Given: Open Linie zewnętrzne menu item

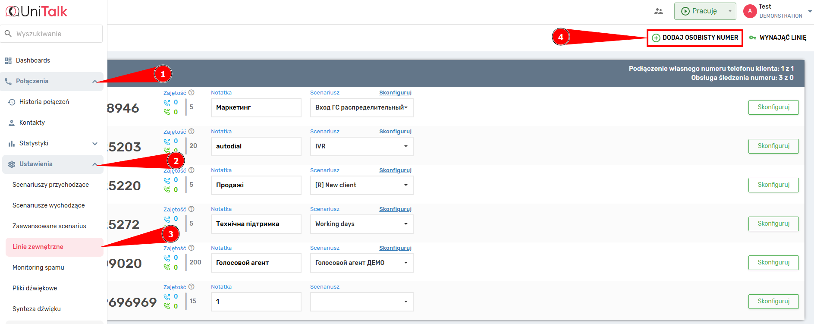Looking at the screenshot, I should (38, 247).
